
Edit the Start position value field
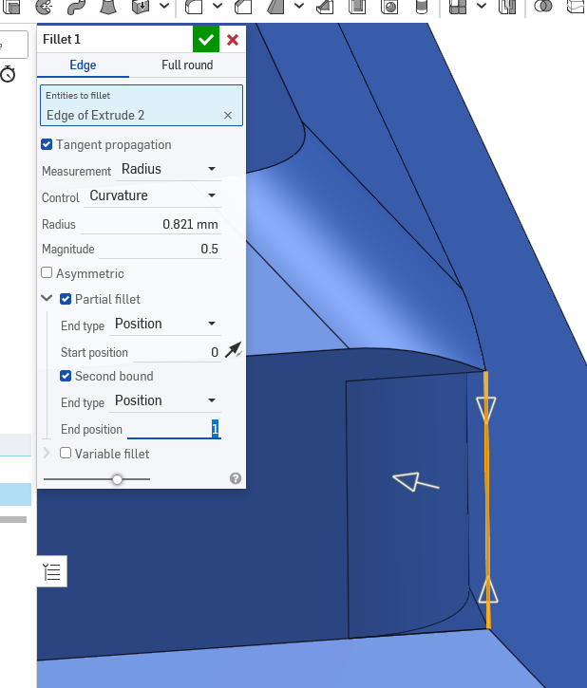[177, 352]
